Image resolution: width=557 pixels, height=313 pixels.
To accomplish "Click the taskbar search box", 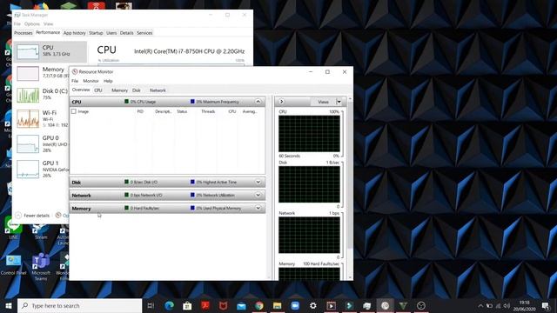I will coord(79,305).
